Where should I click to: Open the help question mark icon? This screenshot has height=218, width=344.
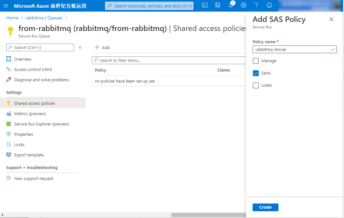click(256, 5)
